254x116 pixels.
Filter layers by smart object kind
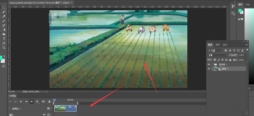point(242,51)
